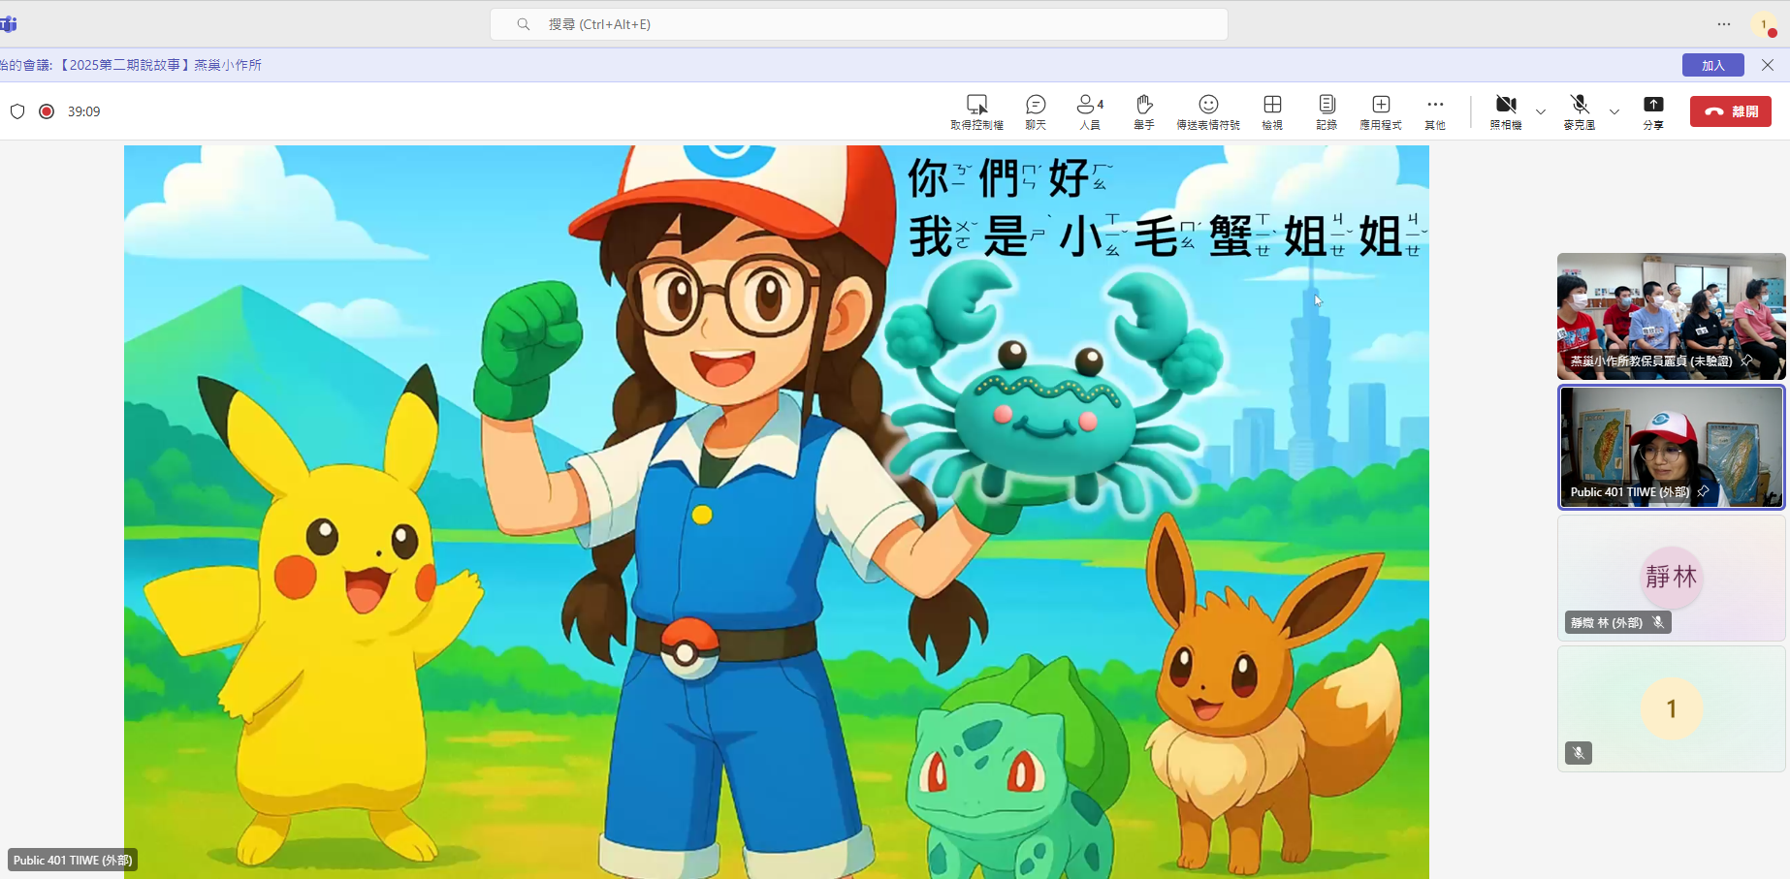This screenshot has width=1790, height=879.
Task: Select the Public 401 TIIWE video thumbnail
Action: click(1671, 447)
